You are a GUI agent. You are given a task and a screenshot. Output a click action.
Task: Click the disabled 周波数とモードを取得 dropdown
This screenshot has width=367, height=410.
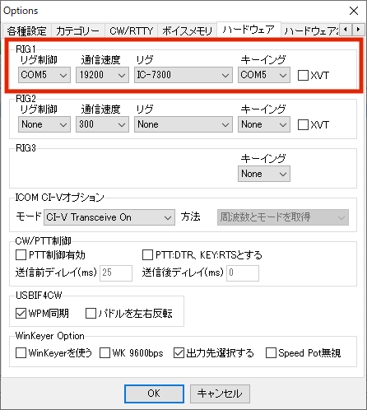283,217
